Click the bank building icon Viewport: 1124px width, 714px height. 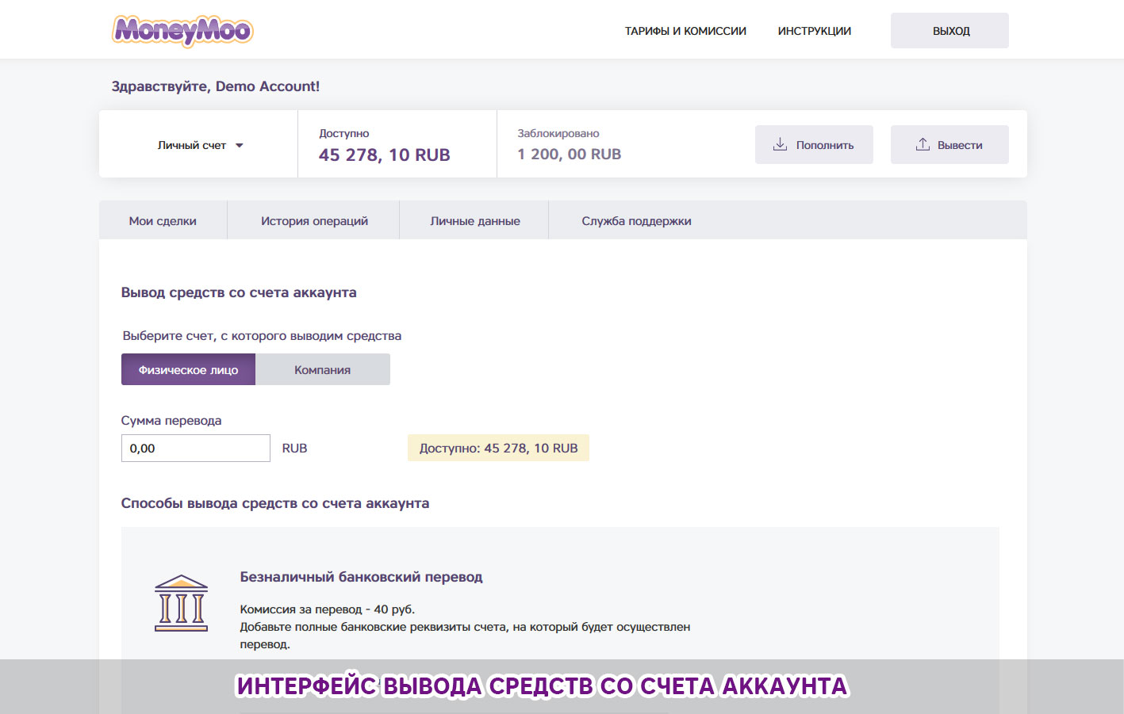pos(181,603)
